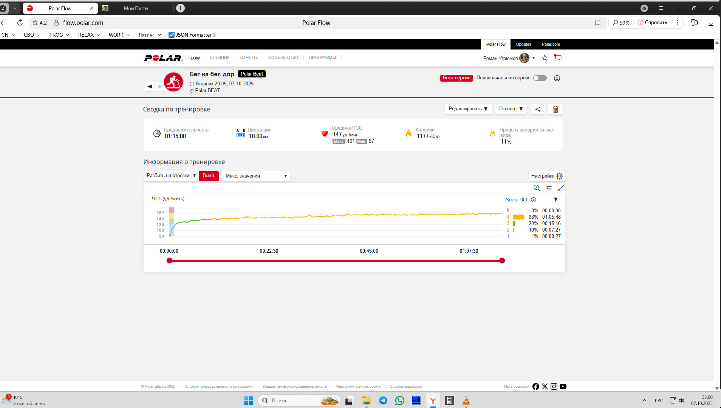Viewport: 721px width, 408px height.
Task: Click Спросить assistant button
Action: pos(653,23)
